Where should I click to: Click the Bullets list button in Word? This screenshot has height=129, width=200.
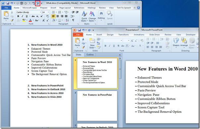53,12
